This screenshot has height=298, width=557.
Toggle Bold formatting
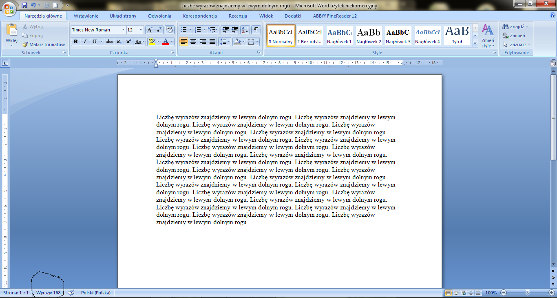75,42
